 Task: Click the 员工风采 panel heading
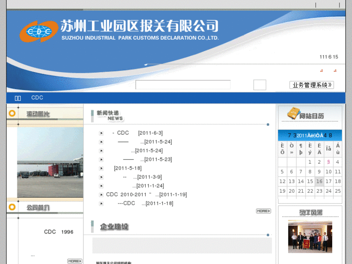[x=311, y=212]
